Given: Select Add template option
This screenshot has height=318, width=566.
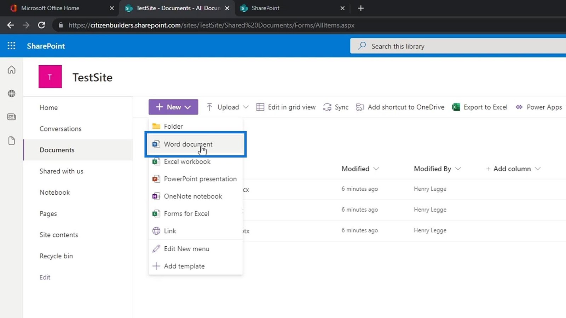Looking at the screenshot, I should (196, 266).
